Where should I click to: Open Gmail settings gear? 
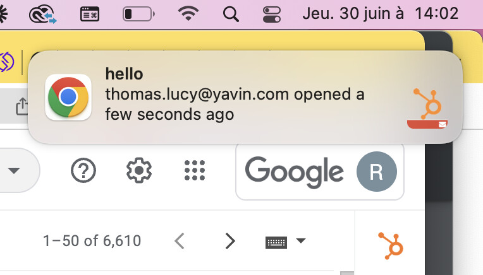click(x=139, y=170)
